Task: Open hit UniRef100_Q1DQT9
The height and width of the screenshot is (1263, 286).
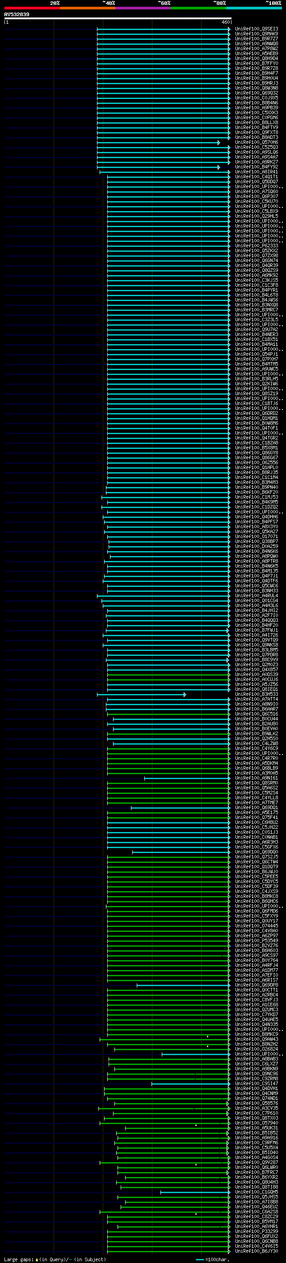Action: click(x=257, y=867)
